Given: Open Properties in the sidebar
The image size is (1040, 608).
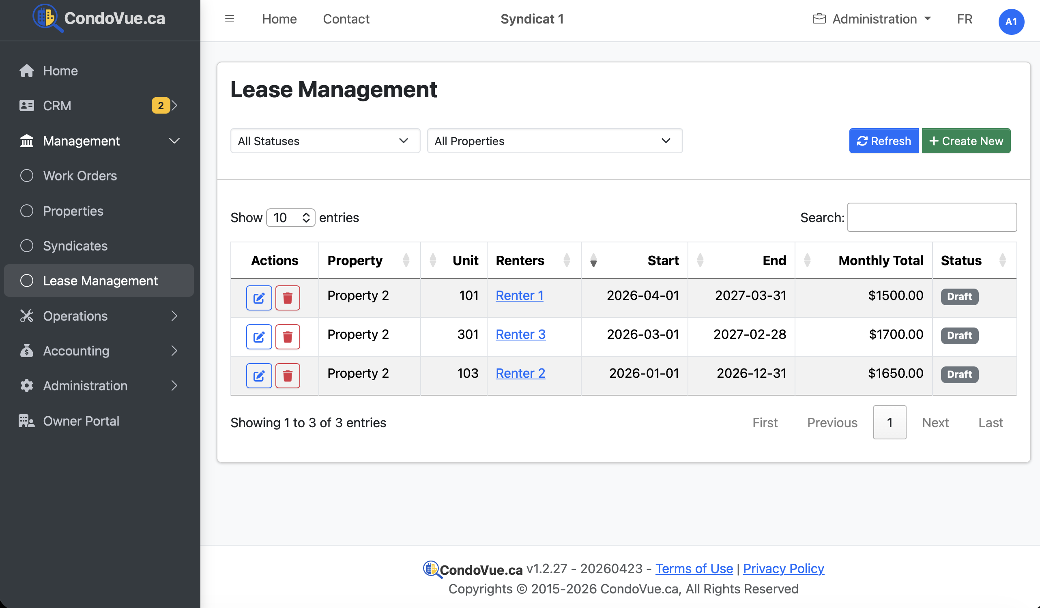Looking at the screenshot, I should pos(99,211).
